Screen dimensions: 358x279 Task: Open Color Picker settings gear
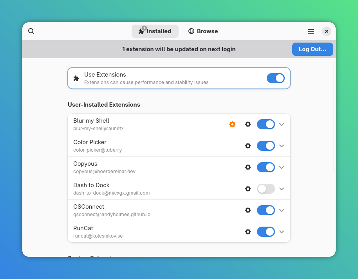pyautogui.click(x=248, y=146)
